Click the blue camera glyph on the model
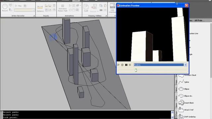 tap(53, 37)
